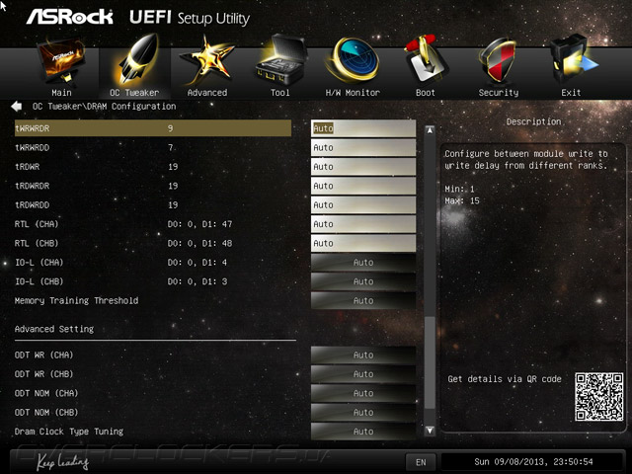Screen dimensions: 632x474
Task: Click the tRDWRDR Auto input field
Action: tap(363, 186)
